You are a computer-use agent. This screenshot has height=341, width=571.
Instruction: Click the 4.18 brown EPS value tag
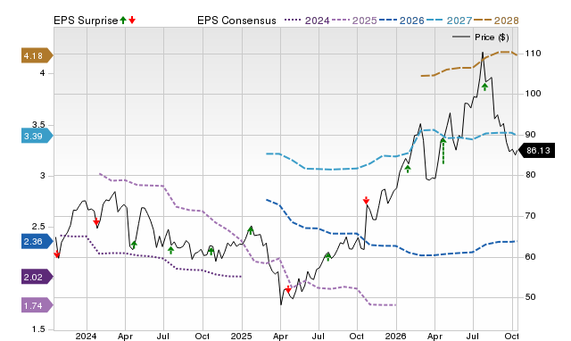pyautogui.click(x=37, y=55)
